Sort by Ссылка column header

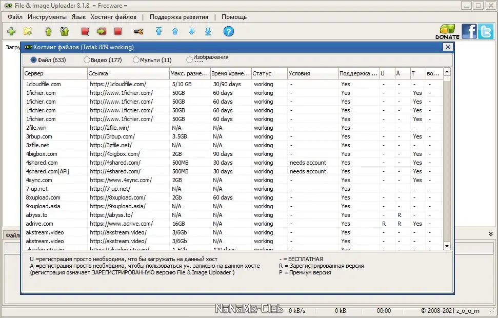coord(128,73)
